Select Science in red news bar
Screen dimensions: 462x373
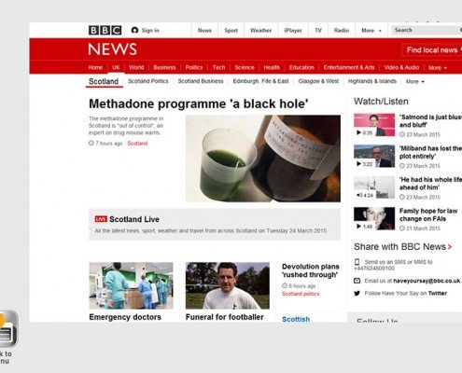[245, 67]
